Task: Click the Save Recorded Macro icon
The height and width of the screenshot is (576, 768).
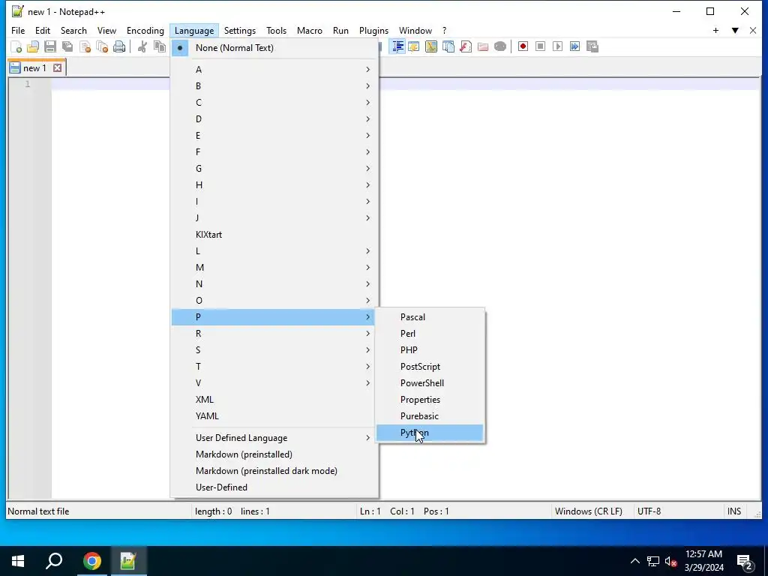Action: (x=592, y=46)
